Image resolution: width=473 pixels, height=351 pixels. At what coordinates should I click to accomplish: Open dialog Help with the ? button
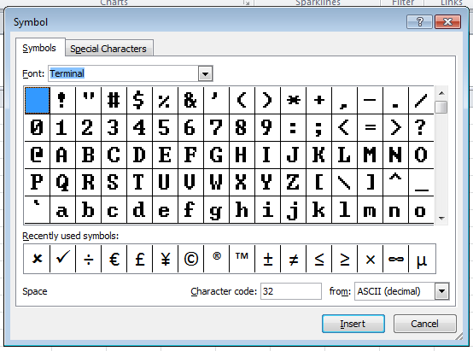pyautogui.click(x=419, y=21)
